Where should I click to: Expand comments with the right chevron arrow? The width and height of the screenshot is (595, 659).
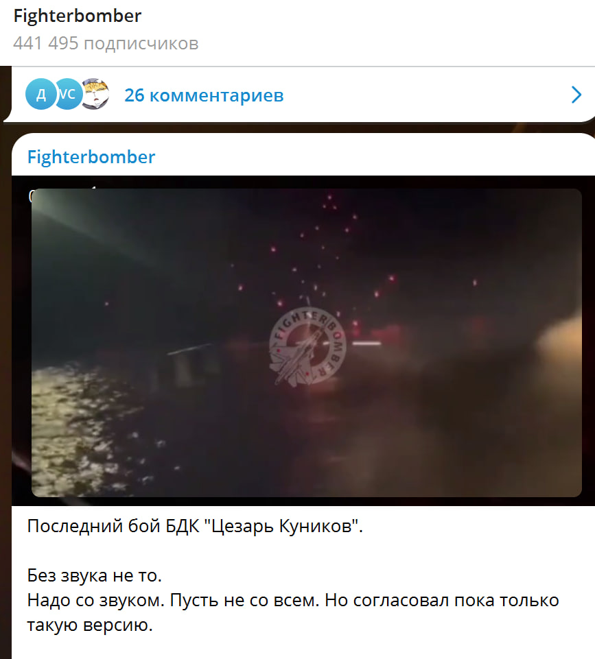(576, 95)
